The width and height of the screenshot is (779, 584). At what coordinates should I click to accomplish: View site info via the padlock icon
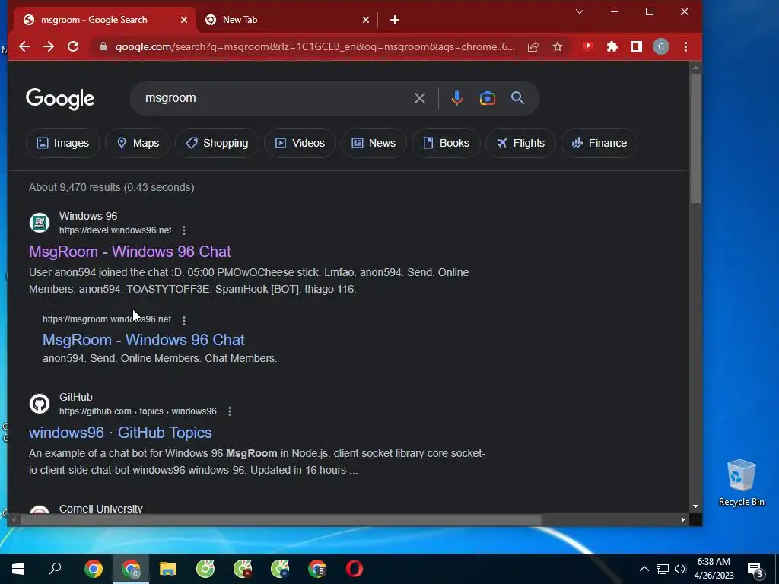coord(103,46)
